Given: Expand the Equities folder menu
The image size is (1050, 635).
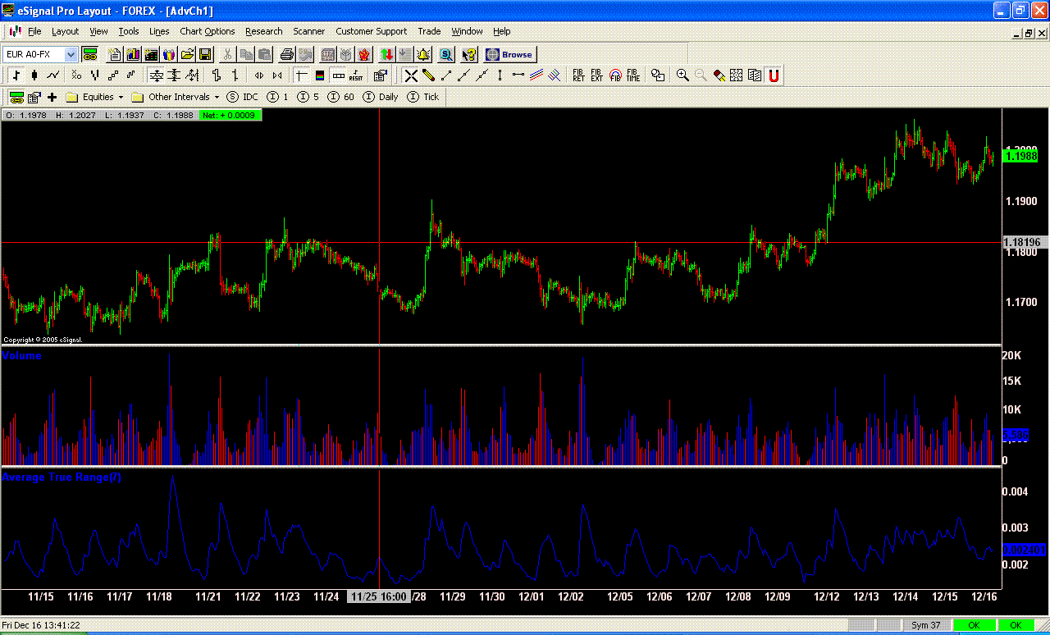Looking at the screenshot, I should (94, 97).
